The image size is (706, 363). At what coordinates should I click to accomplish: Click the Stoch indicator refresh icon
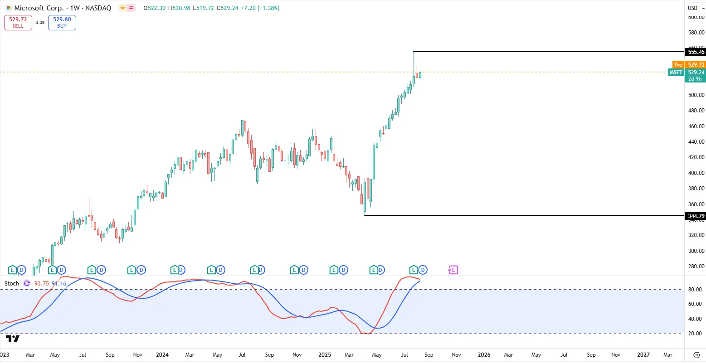(27, 283)
